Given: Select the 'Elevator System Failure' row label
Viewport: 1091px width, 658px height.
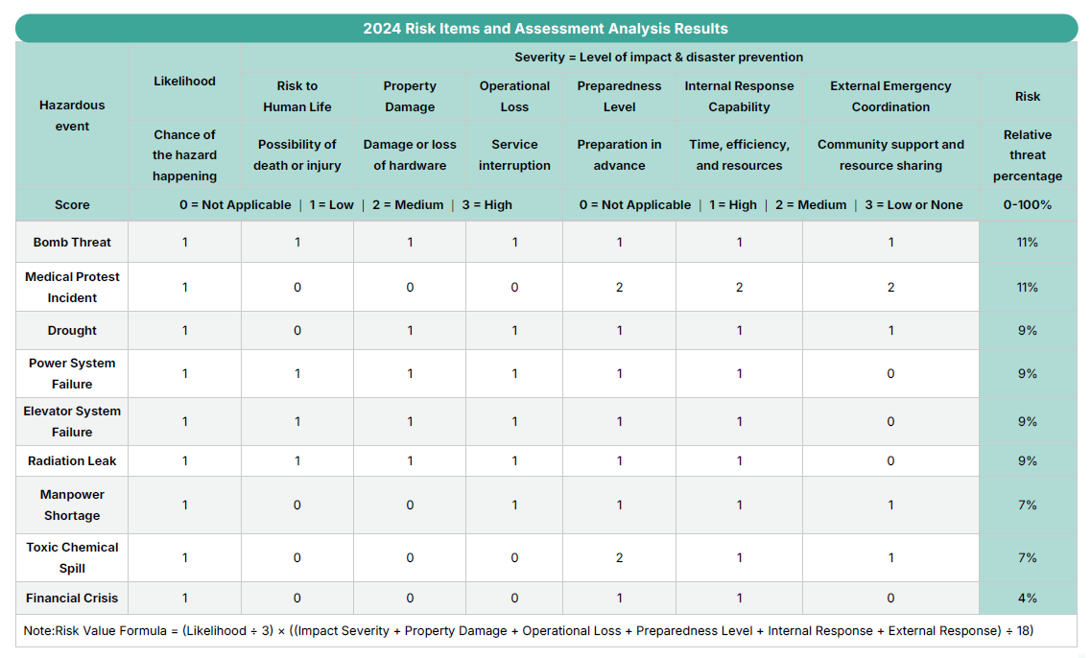Looking at the screenshot, I should [72, 421].
